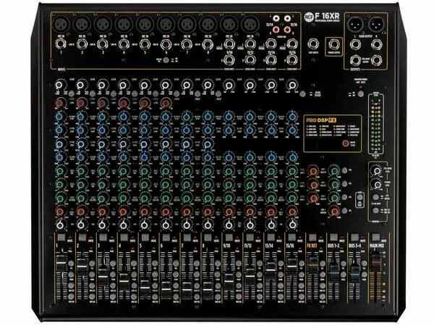Click the main output level LED meter
434x326 pixels.
point(376,125)
